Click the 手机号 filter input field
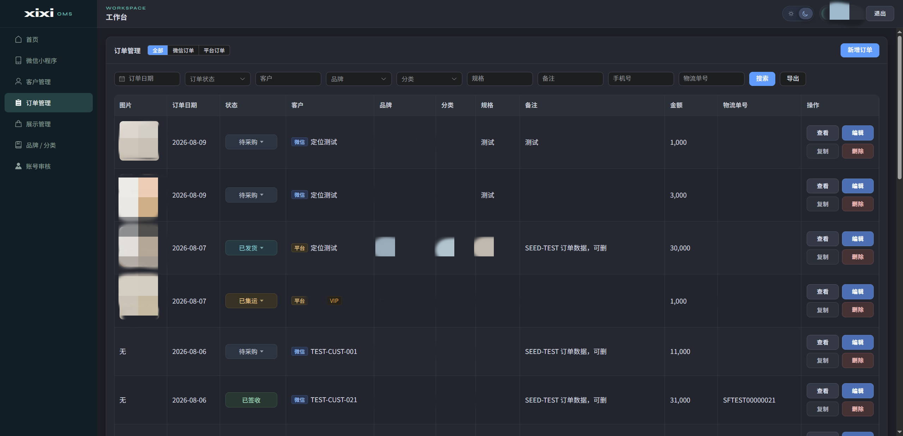This screenshot has width=903, height=436. 641,79
